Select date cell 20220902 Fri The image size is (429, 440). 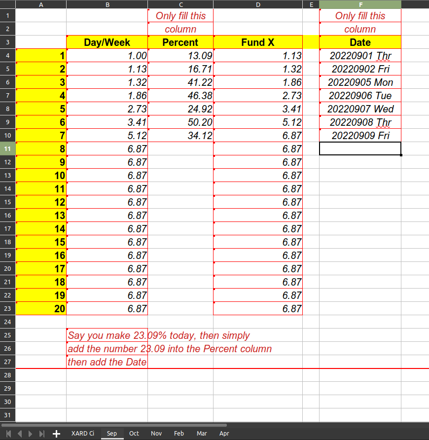(360, 69)
